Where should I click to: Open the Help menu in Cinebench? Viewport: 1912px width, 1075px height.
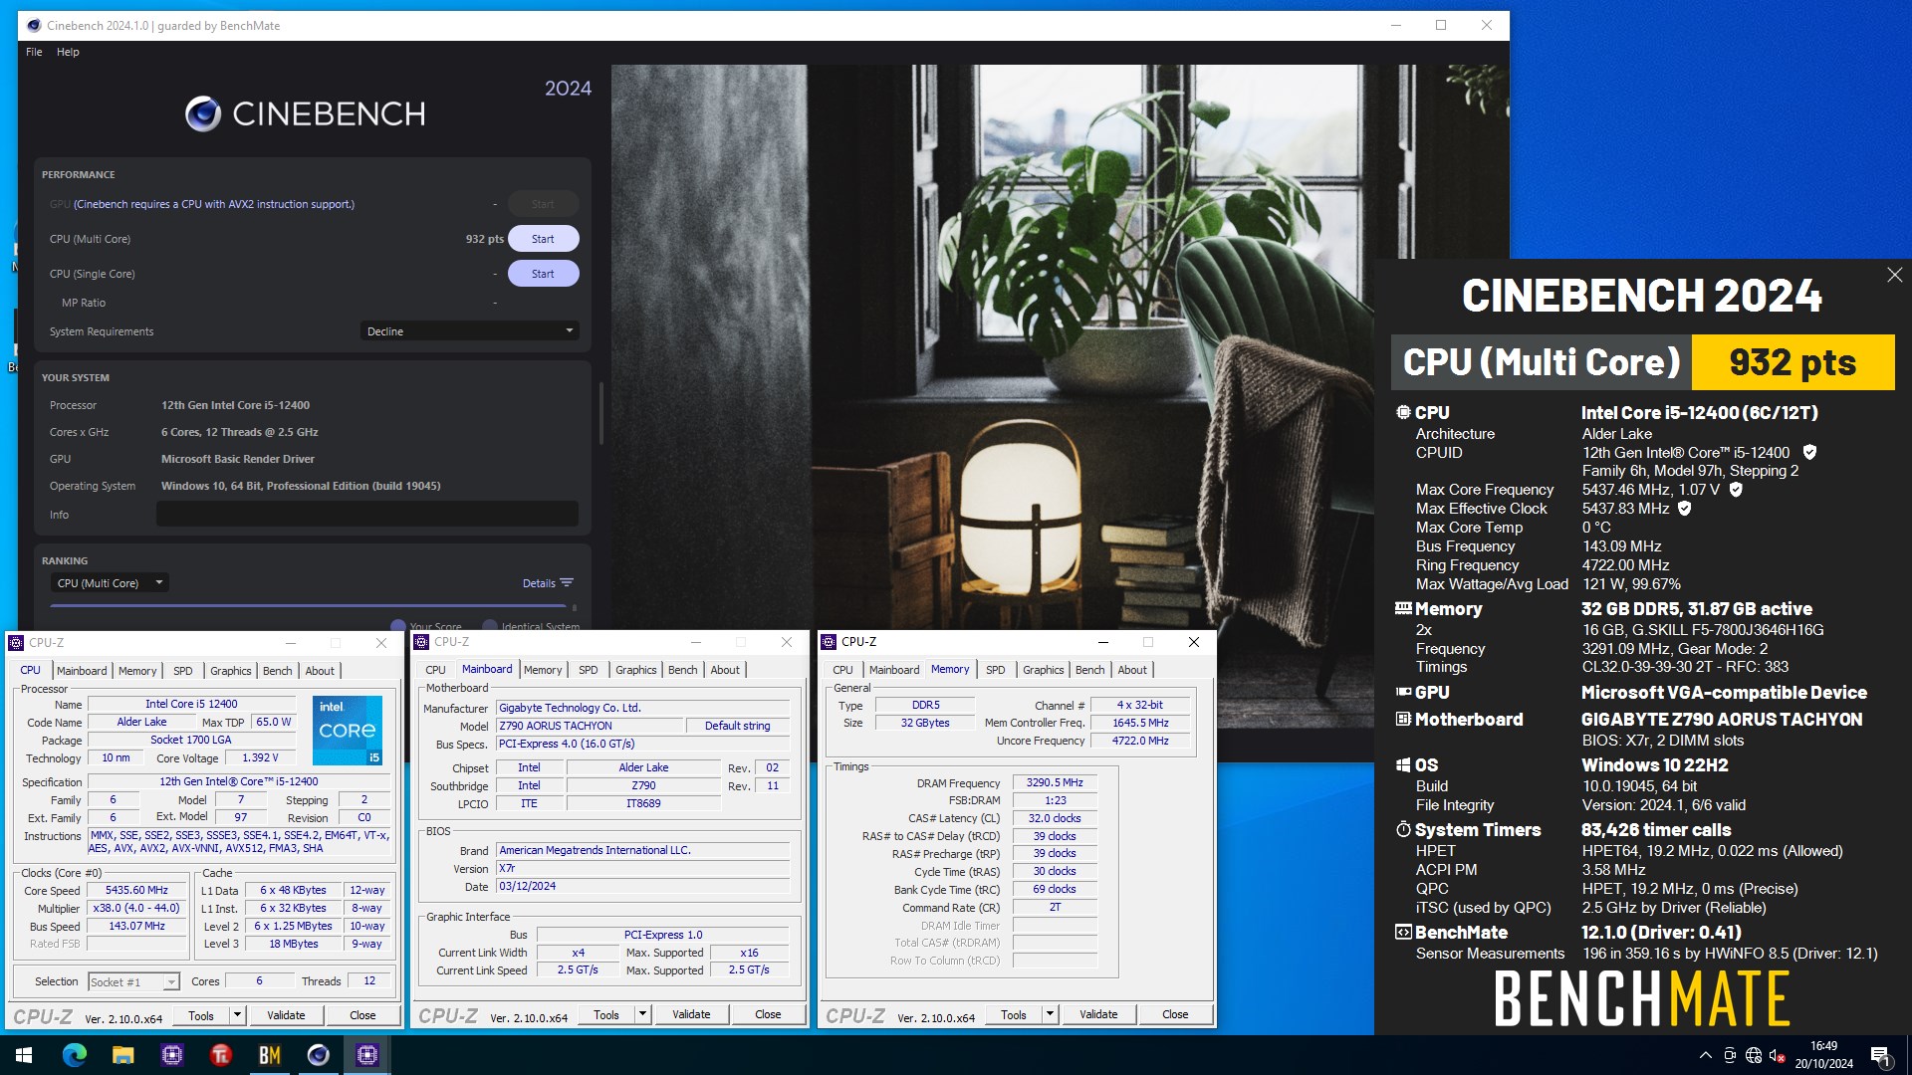click(x=68, y=52)
